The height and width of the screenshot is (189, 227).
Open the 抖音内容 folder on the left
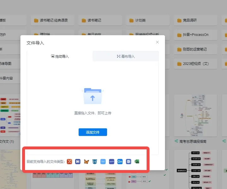[x=10, y=78]
